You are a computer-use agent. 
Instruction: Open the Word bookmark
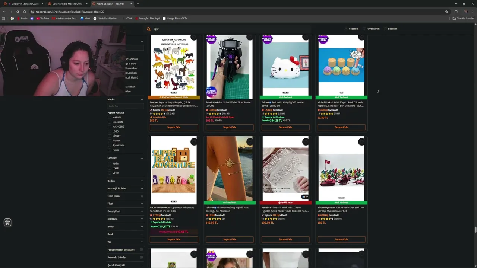(85, 19)
